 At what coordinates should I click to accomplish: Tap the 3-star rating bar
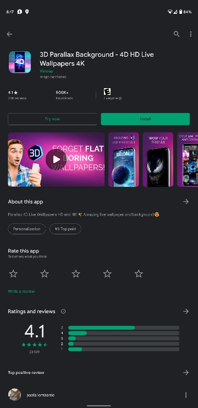(124, 339)
